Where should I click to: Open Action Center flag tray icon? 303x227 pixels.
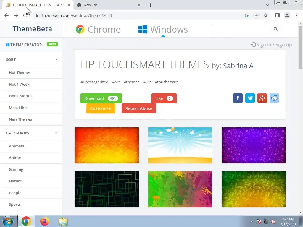click(259, 222)
